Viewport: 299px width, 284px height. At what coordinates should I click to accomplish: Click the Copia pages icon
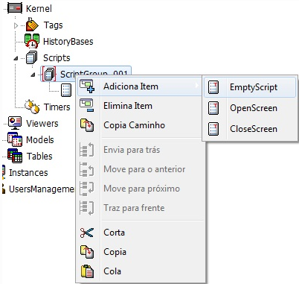click(87, 252)
